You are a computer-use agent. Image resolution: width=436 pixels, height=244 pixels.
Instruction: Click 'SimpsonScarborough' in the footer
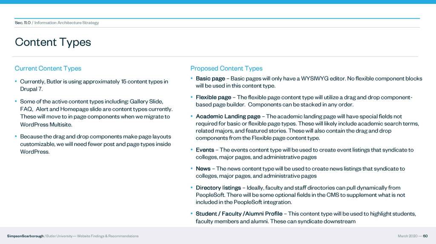[25, 236]
